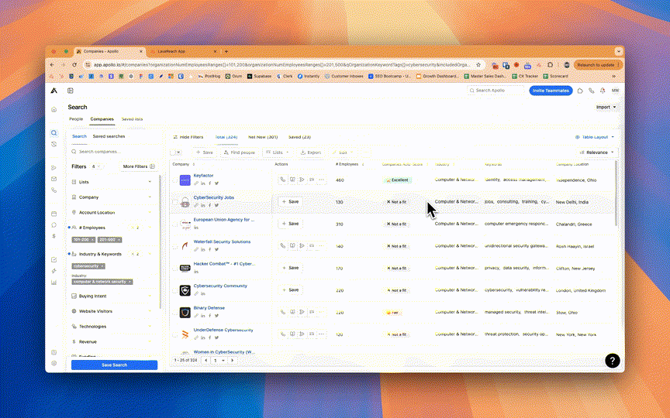Open the Lists dropdown in the toolbar
This screenshot has height=418, width=670.
(278, 152)
